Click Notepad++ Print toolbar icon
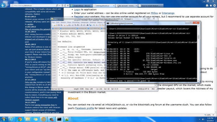 (x=69, y=25)
